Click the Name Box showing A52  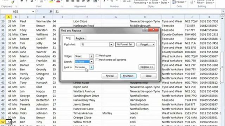tap(16, 12)
